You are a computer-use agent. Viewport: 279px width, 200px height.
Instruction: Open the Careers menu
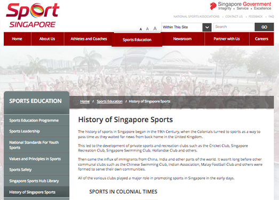tap(261, 39)
